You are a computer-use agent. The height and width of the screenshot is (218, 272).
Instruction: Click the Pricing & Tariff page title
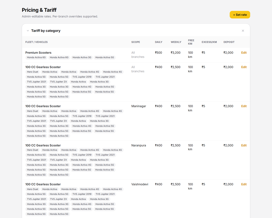click(x=39, y=10)
